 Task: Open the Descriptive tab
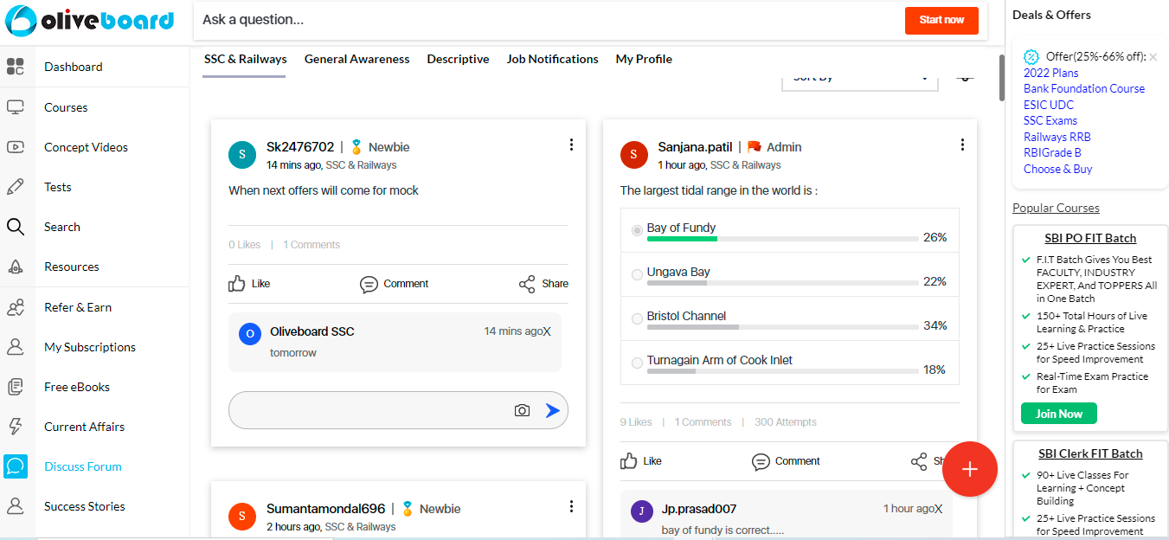(458, 60)
